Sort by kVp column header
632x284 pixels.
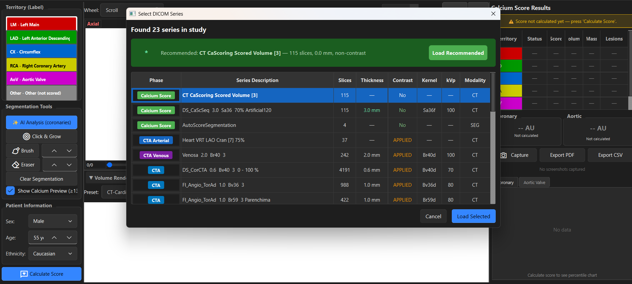pyautogui.click(x=451, y=80)
